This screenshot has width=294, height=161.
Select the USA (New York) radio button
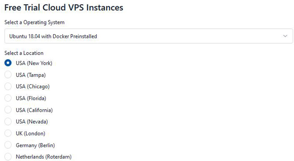coord(8,63)
